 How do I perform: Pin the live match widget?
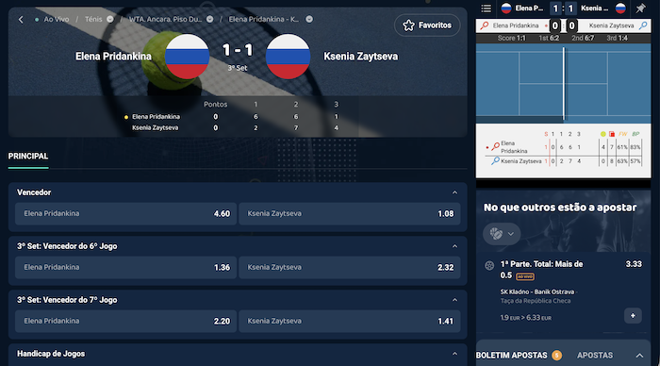click(640, 8)
